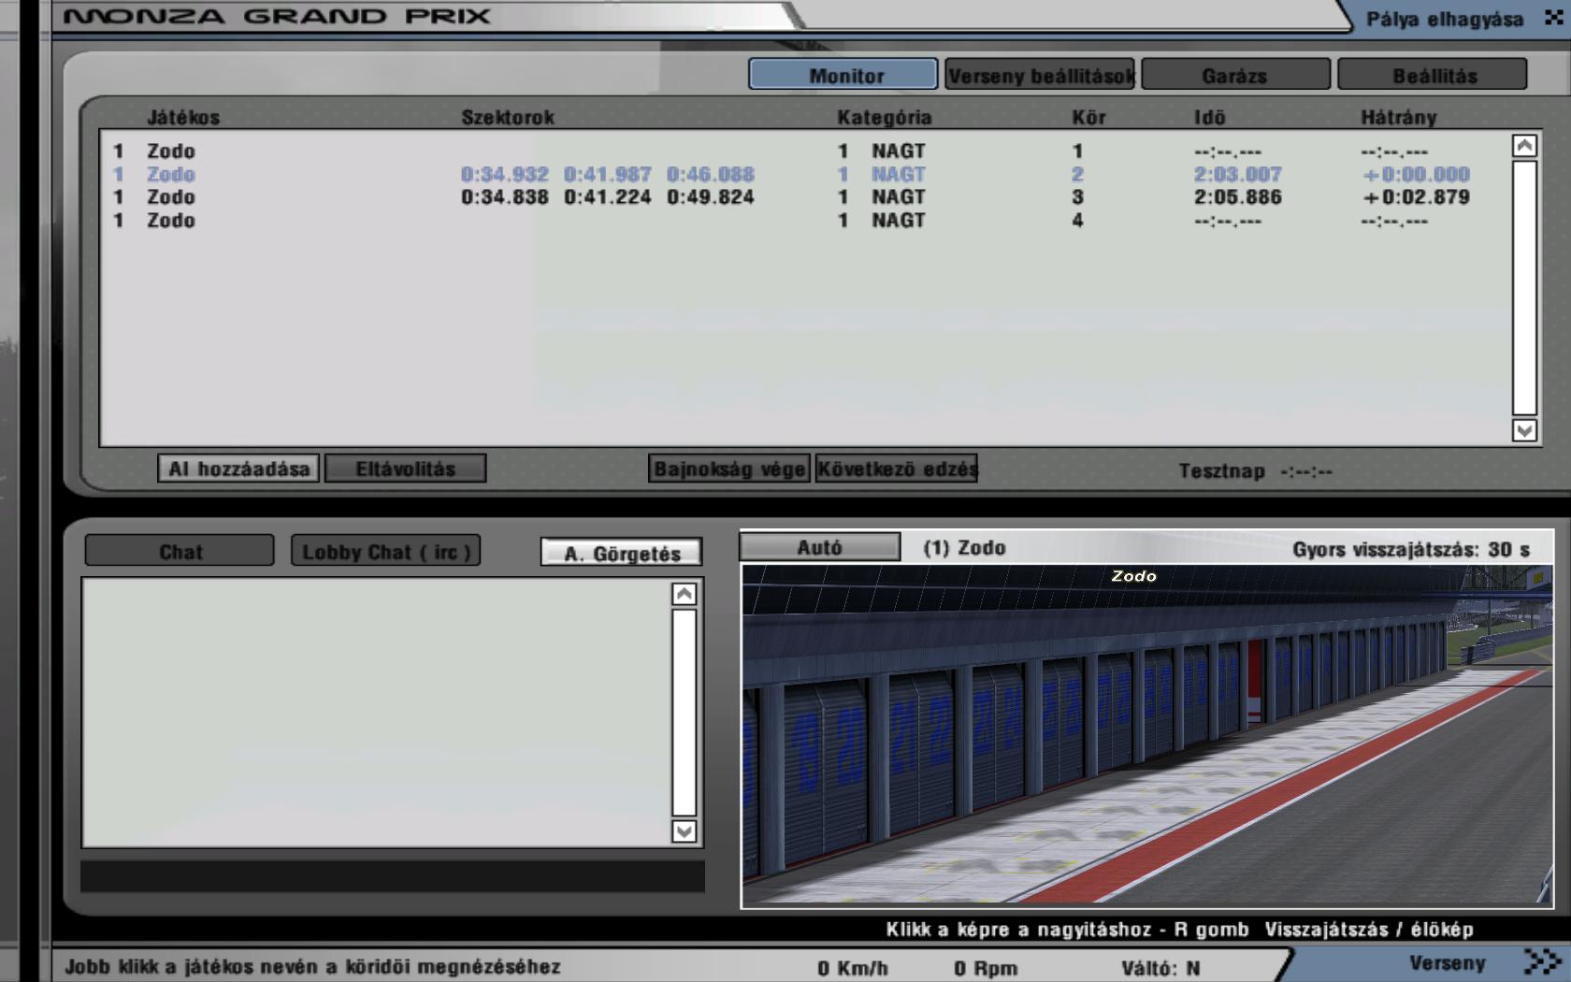Screen dimensions: 1571x982
Task: Open the Garázs tab
Action: 1235,75
